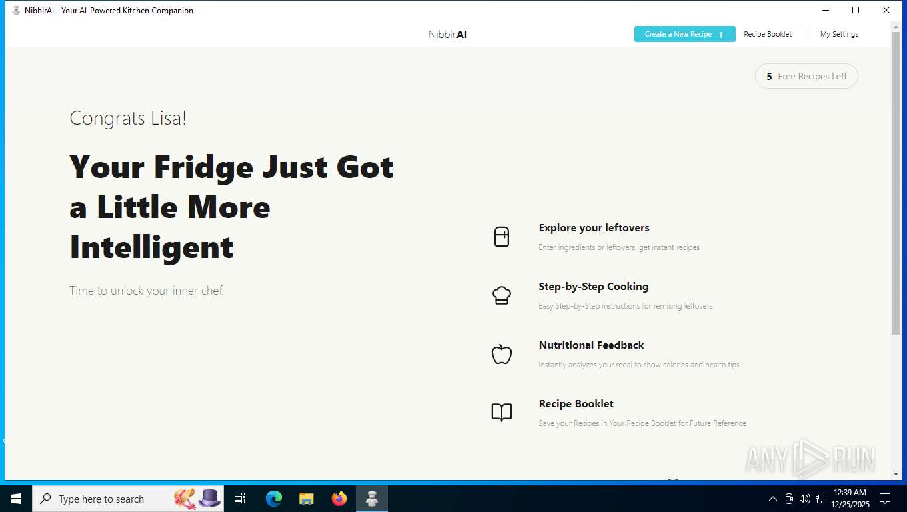
Task: Launch Microsoft Edge from taskbar
Action: 274,499
